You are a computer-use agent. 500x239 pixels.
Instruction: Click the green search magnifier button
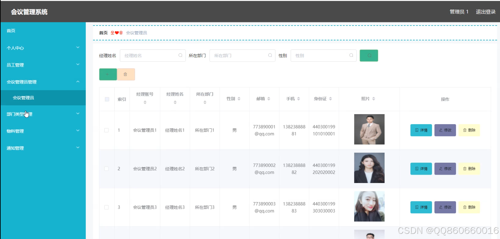(x=369, y=55)
